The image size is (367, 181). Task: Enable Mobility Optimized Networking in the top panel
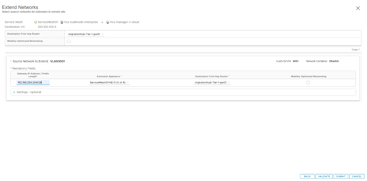click(x=69, y=41)
